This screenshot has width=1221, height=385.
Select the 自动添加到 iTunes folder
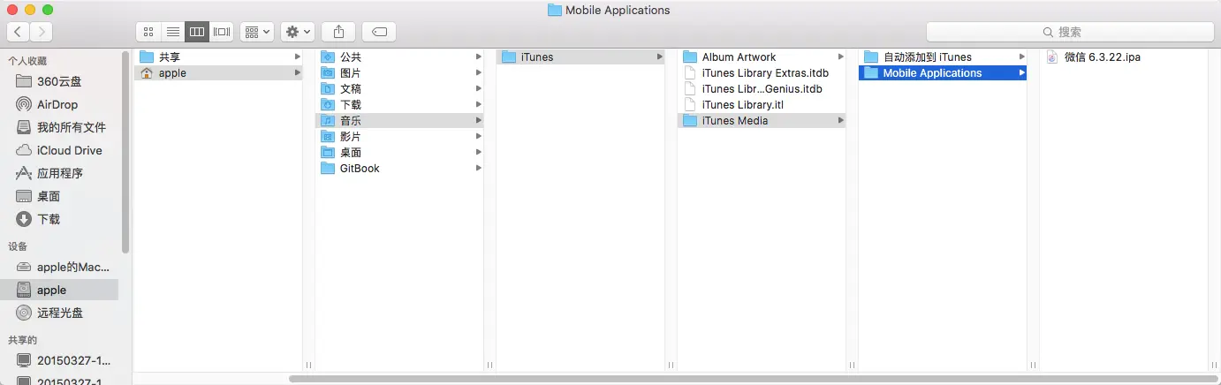[943, 57]
